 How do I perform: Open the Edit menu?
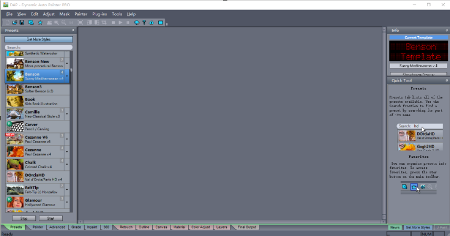pos(34,14)
